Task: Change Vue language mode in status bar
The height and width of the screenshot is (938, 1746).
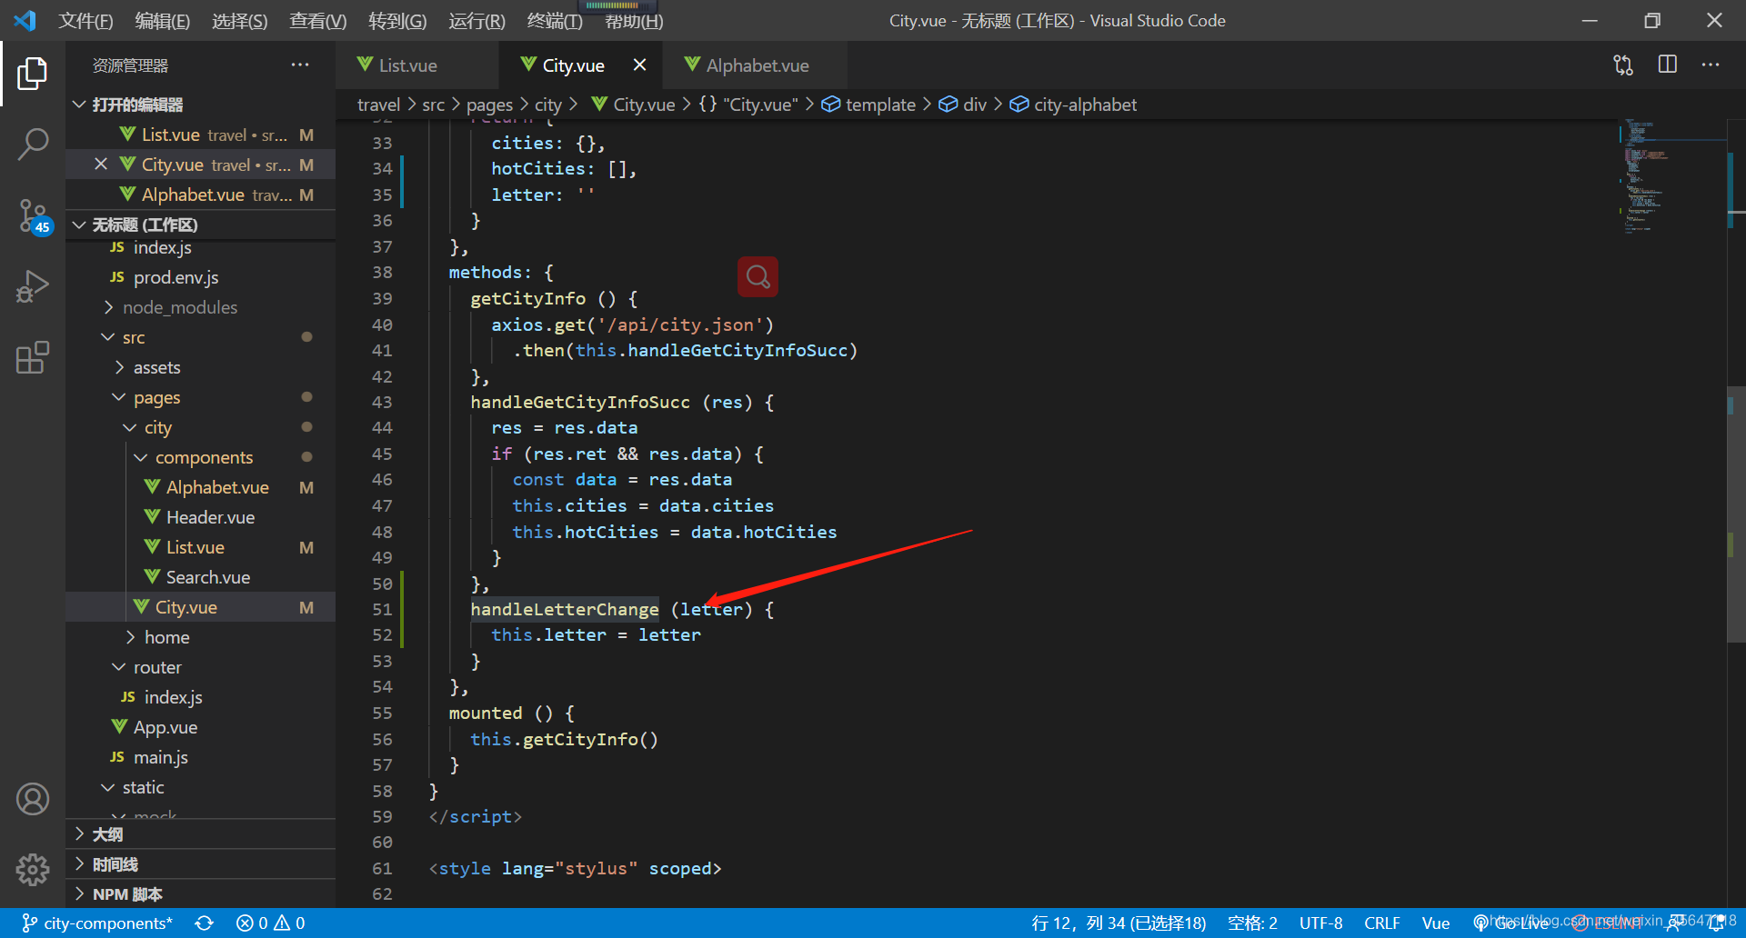Action: pos(1436,923)
